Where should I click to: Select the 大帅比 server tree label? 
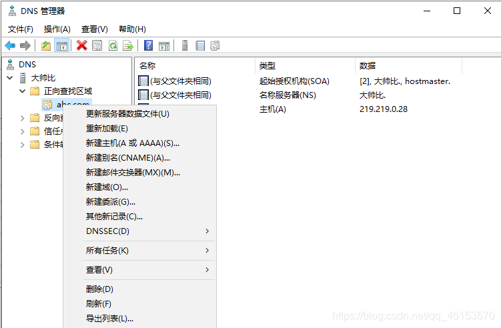43,78
